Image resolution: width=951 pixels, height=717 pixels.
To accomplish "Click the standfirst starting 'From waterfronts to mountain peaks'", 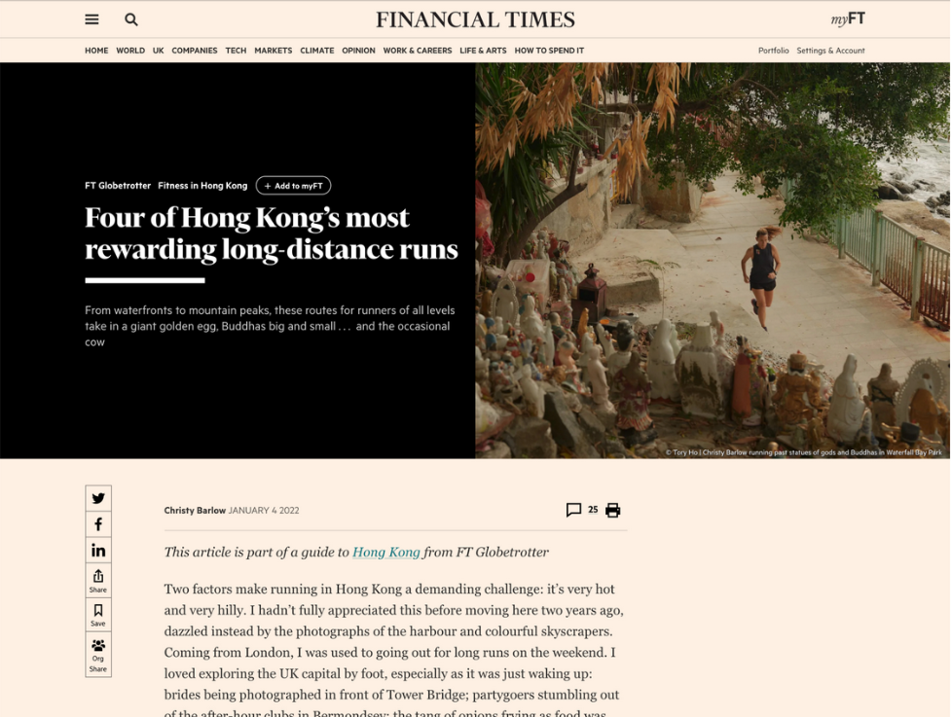I will tap(270, 326).
